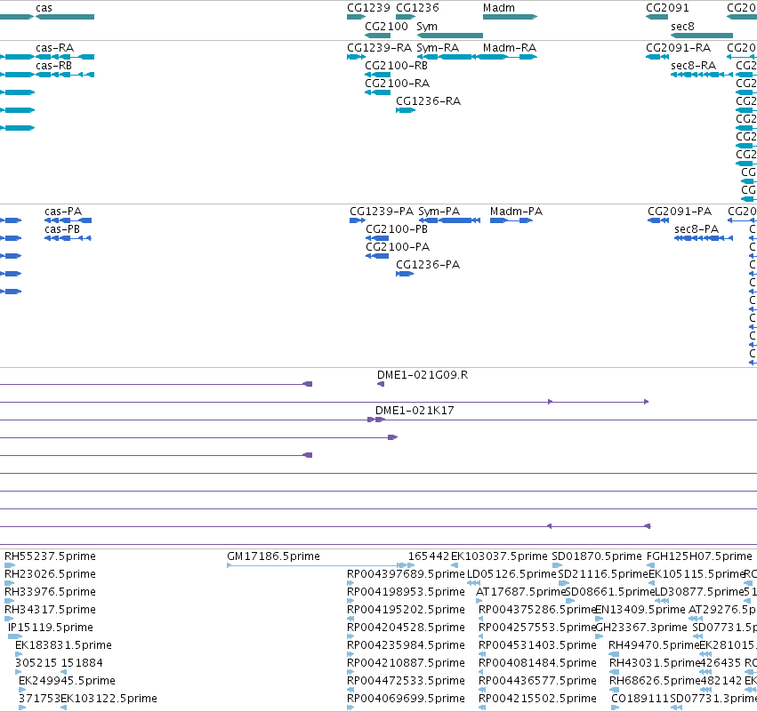Click the EN13409.5prime EST label
The height and width of the screenshot is (712, 757).
pos(640,610)
